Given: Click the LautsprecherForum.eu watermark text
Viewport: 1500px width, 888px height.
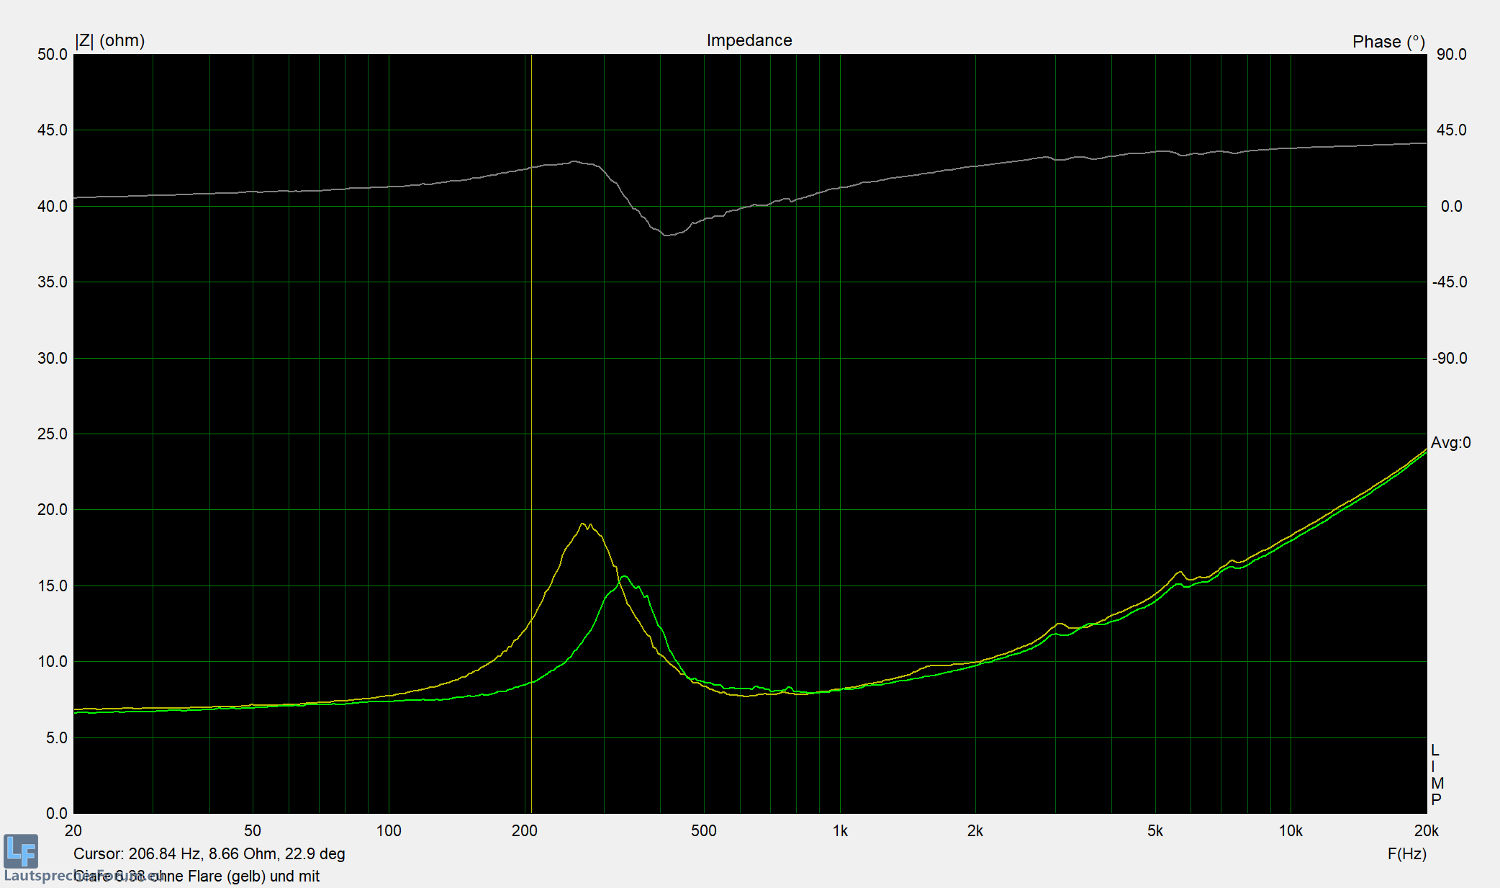Looking at the screenshot, I should (x=43, y=876).
